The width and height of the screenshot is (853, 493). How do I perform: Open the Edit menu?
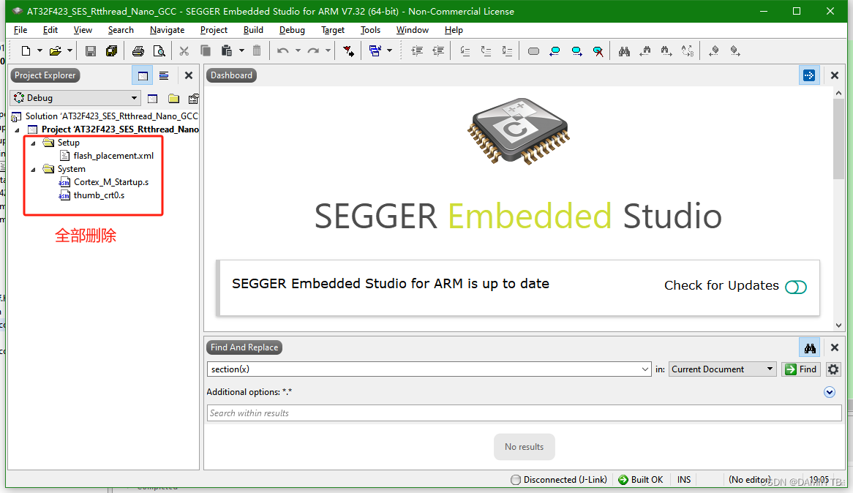tap(50, 30)
